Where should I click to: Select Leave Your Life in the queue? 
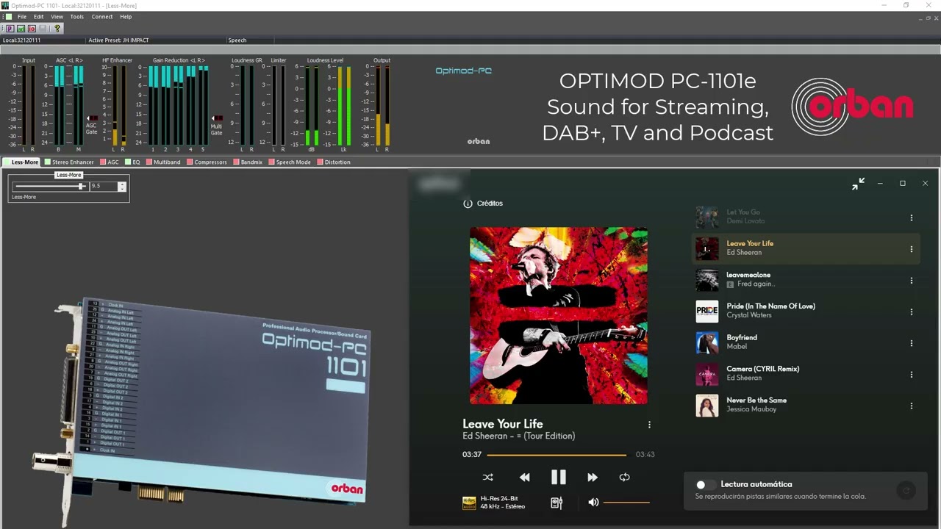coord(806,249)
